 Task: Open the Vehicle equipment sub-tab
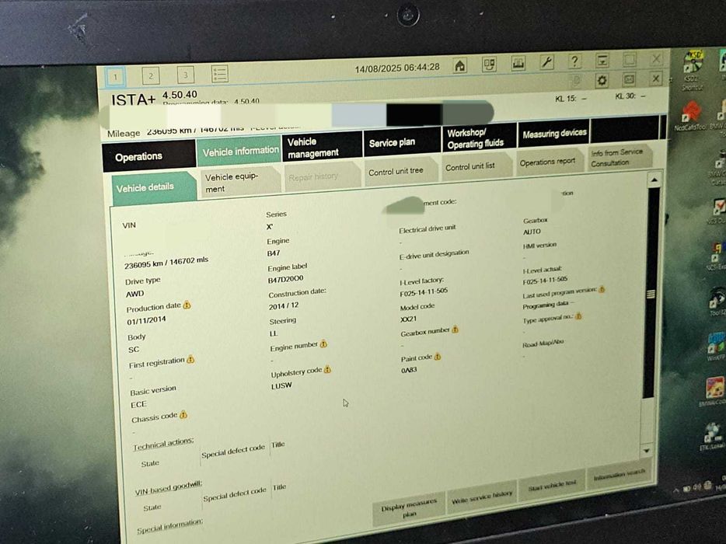point(240,183)
